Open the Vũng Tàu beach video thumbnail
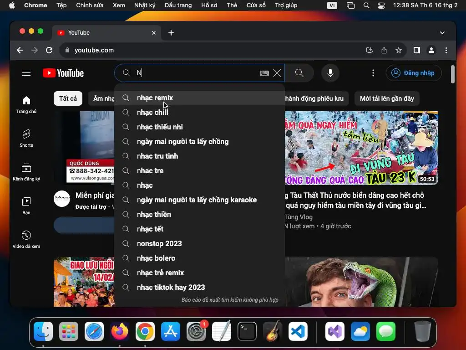466x350 pixels. coord(361,148)
